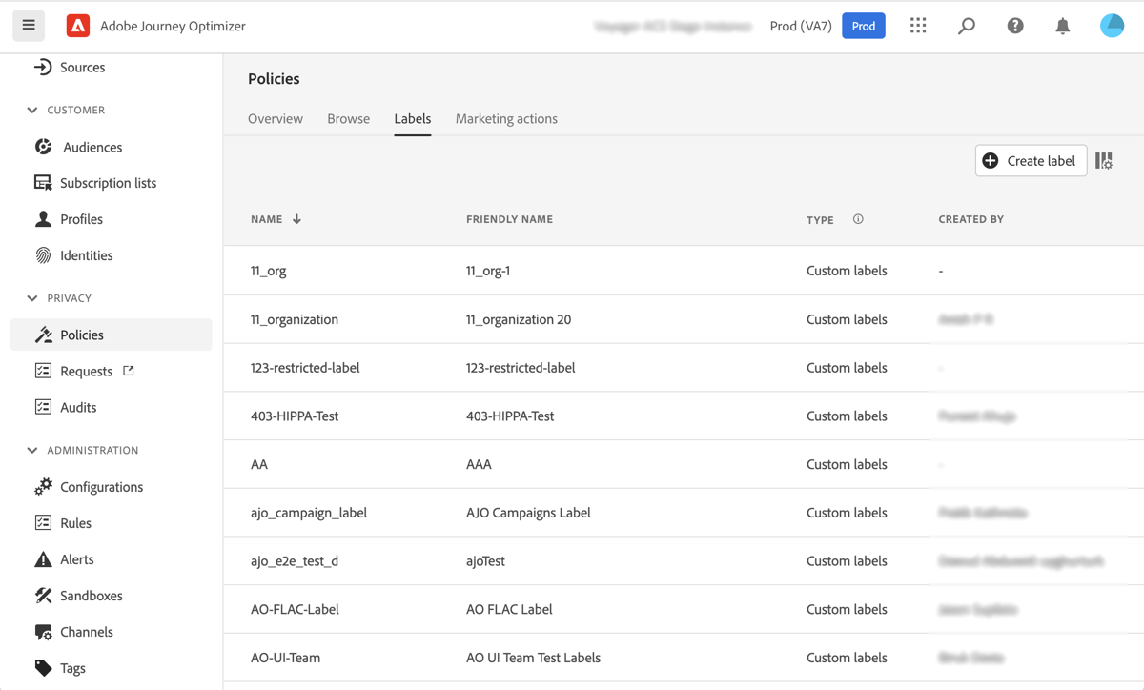Screen dimensions: 1144x690
Task: Open column settings icon beside Create label
Action: 1104,161
